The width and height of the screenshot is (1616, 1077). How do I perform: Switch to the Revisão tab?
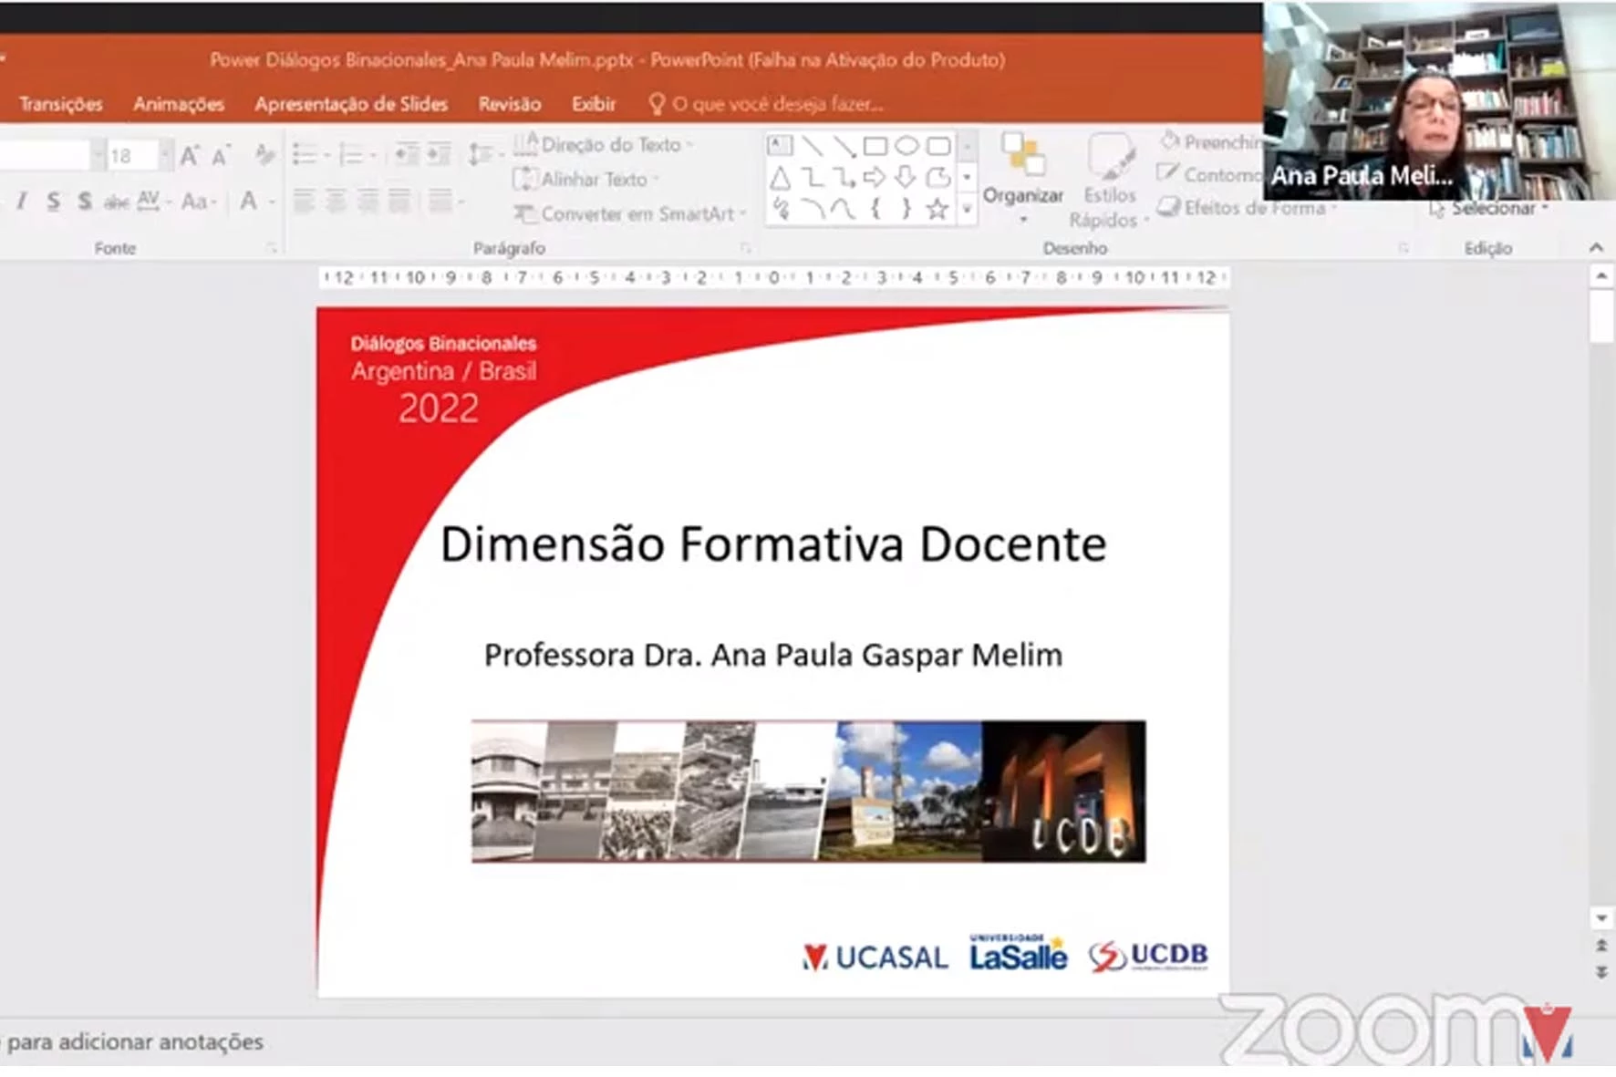coord(509,104)
